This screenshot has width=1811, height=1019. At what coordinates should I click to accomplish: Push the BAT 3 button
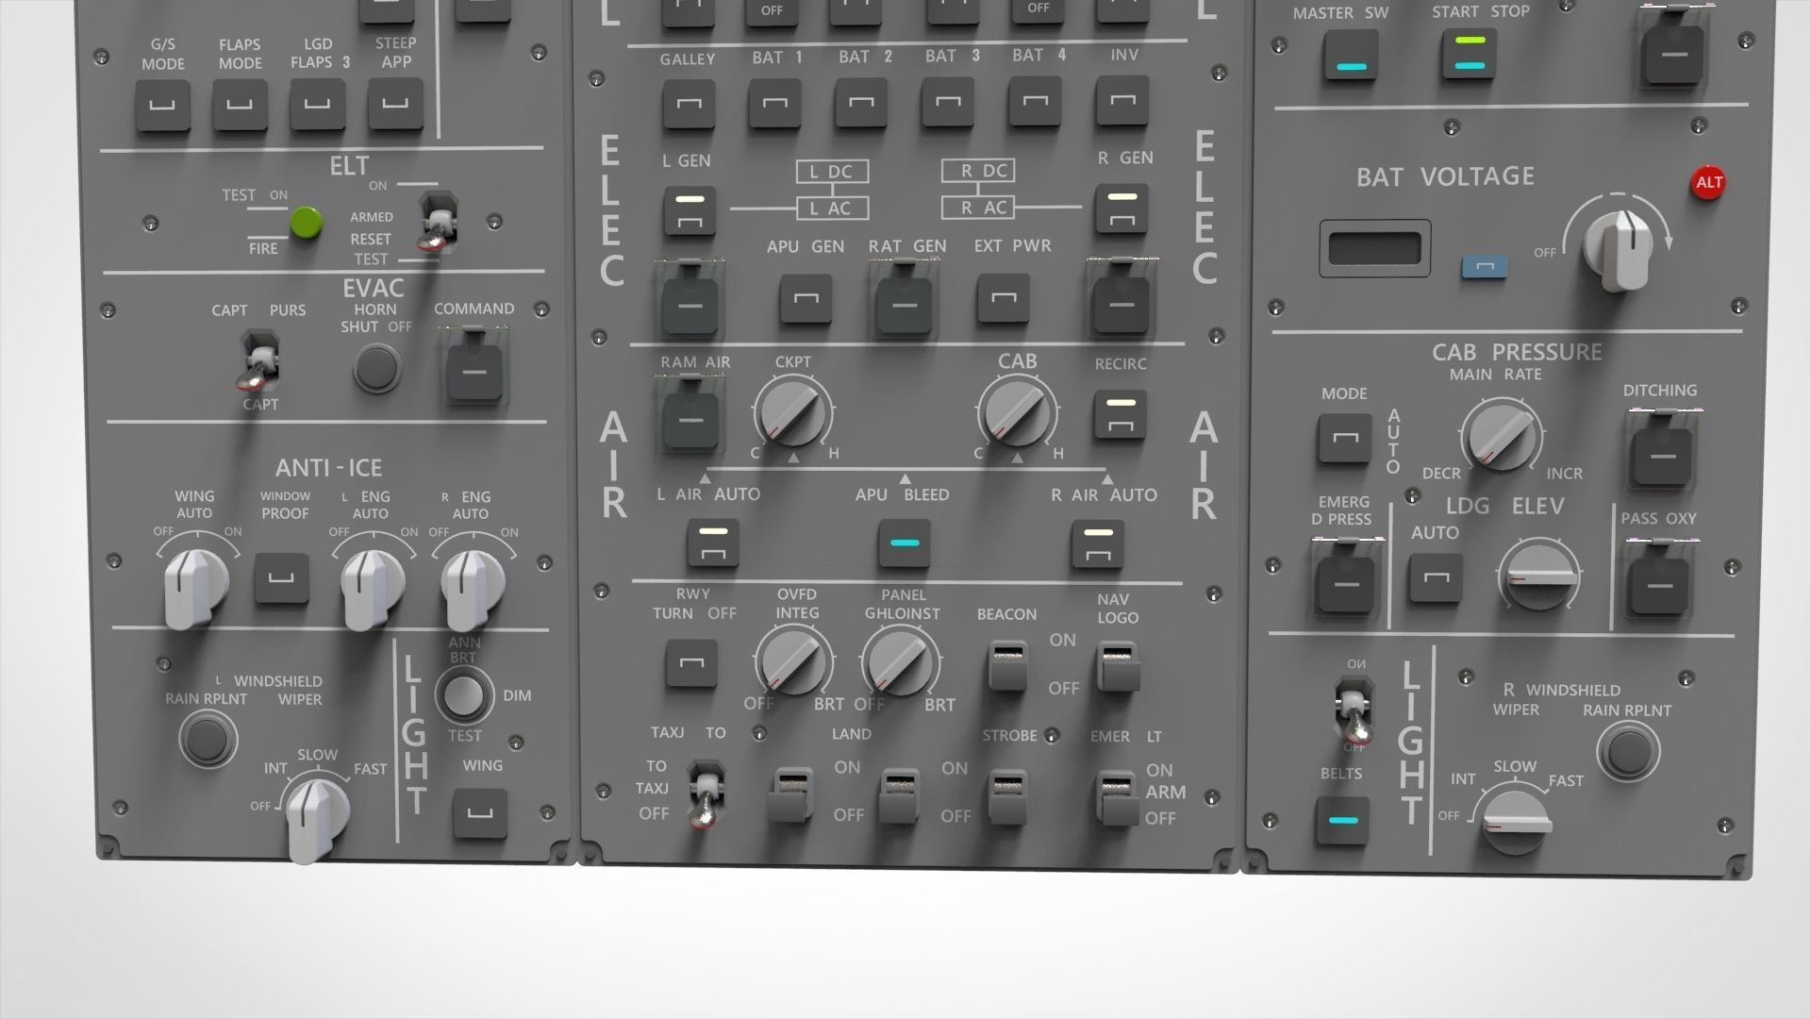coord(948,102)
